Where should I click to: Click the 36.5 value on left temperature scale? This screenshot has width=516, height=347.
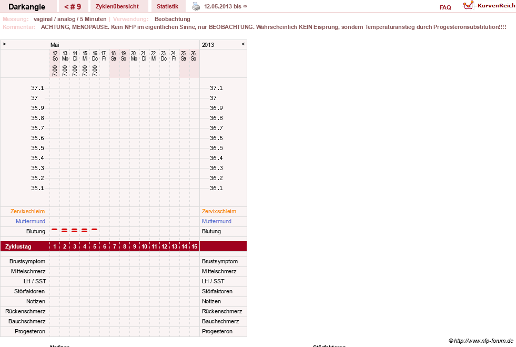coord(37,148)
